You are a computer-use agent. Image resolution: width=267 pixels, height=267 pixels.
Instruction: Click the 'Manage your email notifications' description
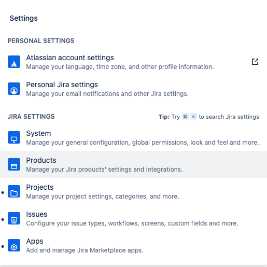click(107, 94)
